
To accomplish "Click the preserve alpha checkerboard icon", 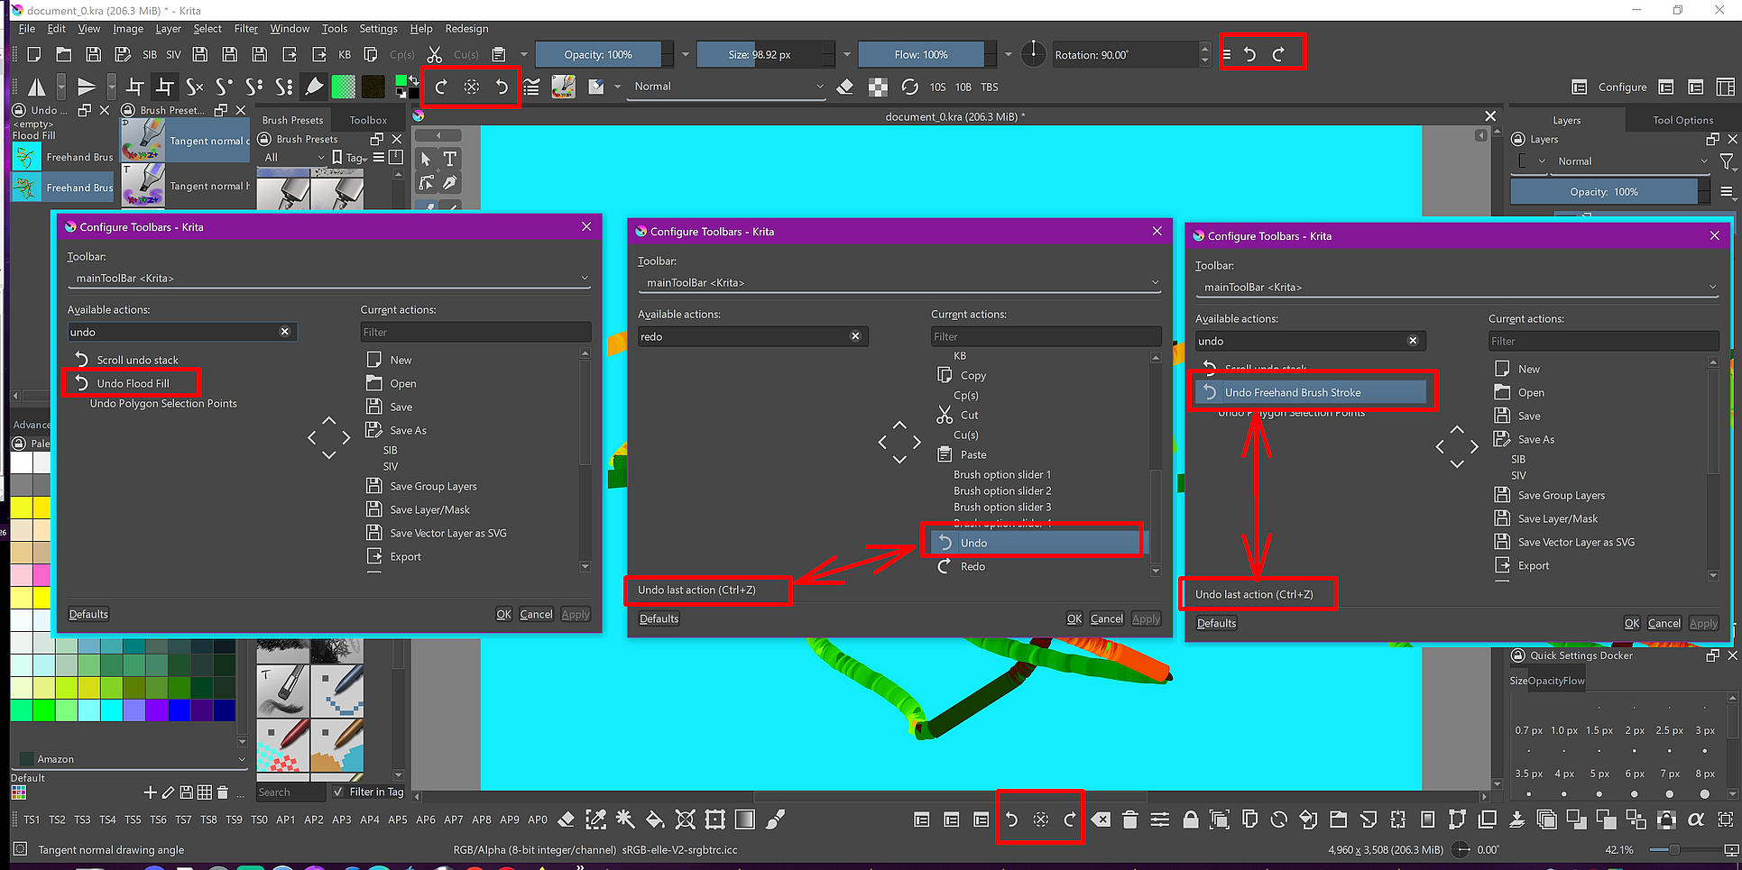I will coord(878,87).
